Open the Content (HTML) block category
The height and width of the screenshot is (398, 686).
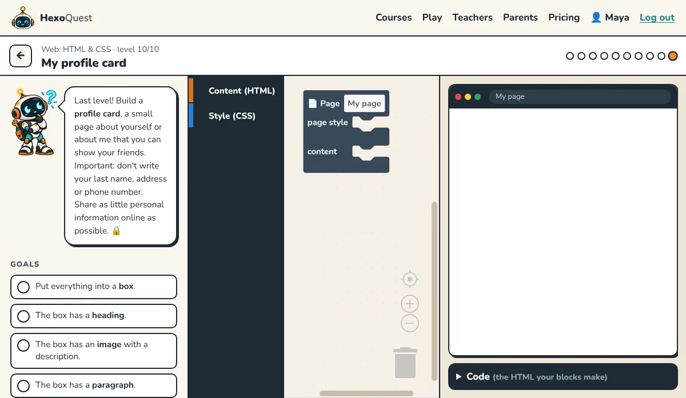[236, 91]
